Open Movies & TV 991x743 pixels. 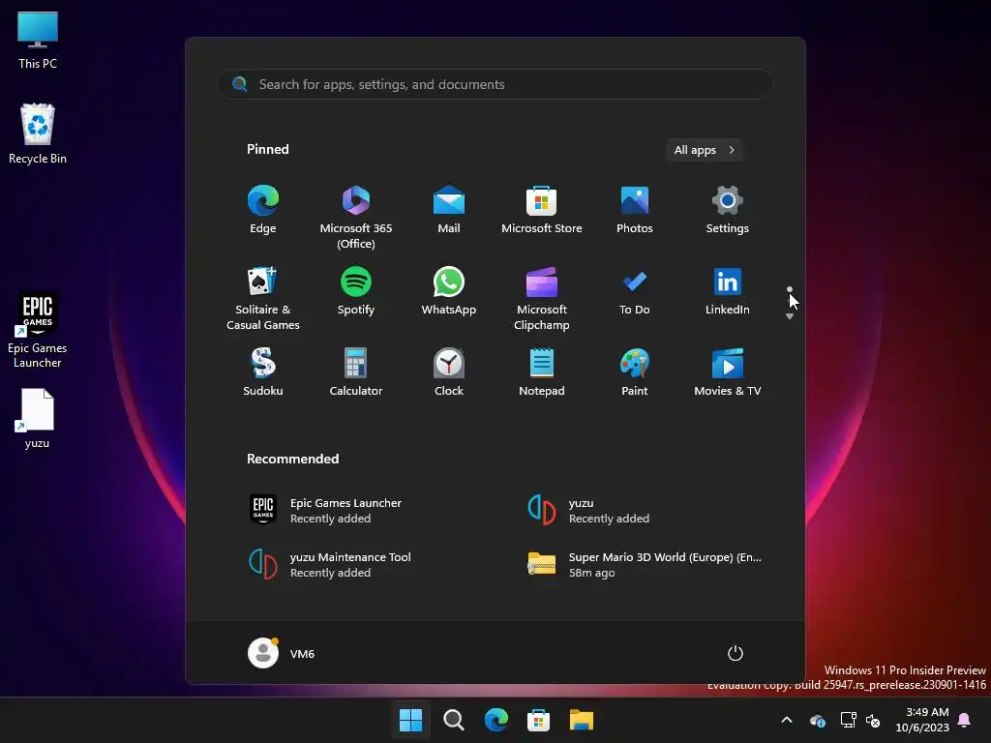[x=728, y=372]
